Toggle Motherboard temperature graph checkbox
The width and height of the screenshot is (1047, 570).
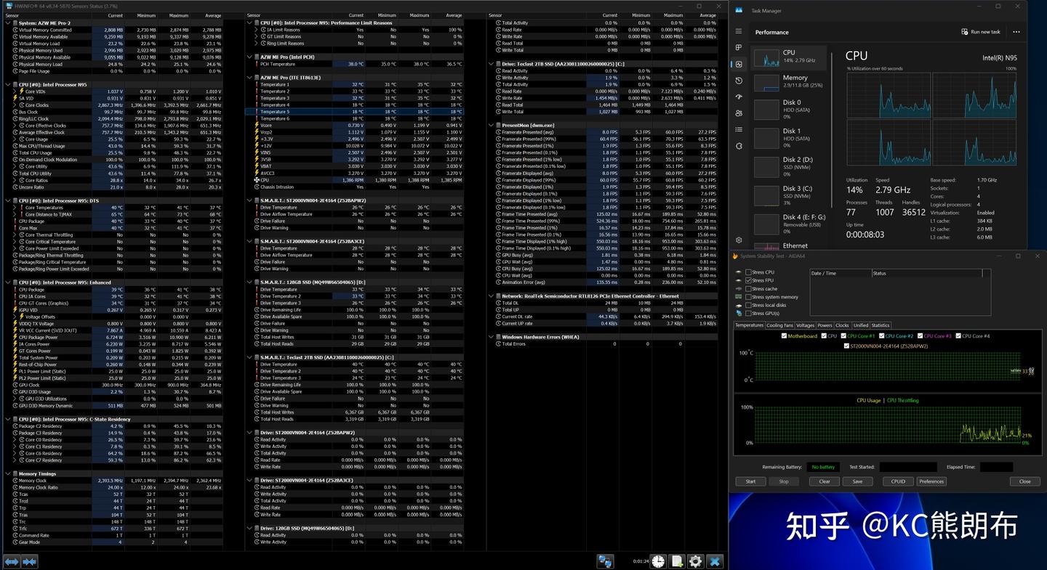click(784, 336)
